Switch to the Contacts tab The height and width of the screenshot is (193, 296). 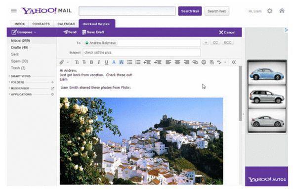click(41, 24)
